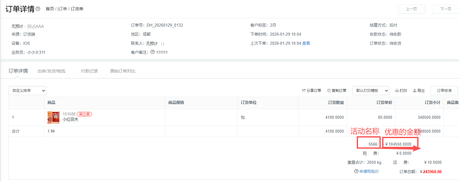Image resolution: width=459 pixels, height=181 pixels.
Task: Click 订单 in the breadcrumb
Action: [63, 9]
